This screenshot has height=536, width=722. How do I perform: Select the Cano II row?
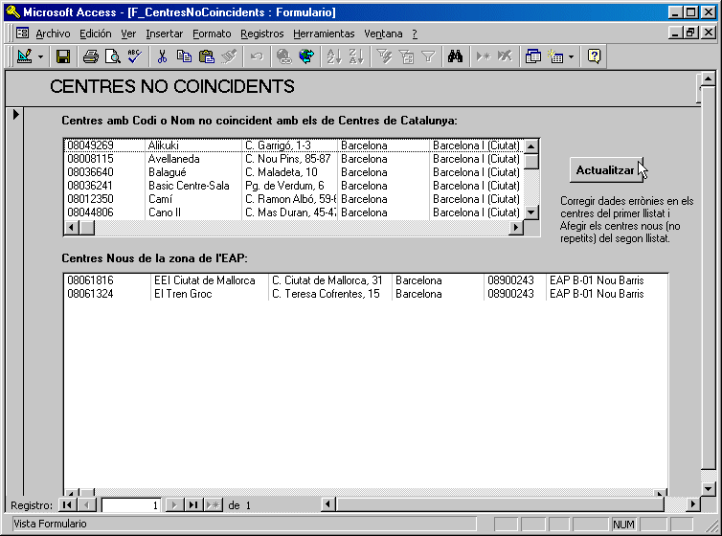pos(294,212)
